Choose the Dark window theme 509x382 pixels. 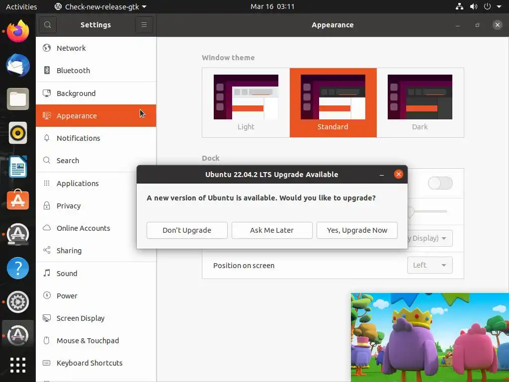click(x=420, y=102)
